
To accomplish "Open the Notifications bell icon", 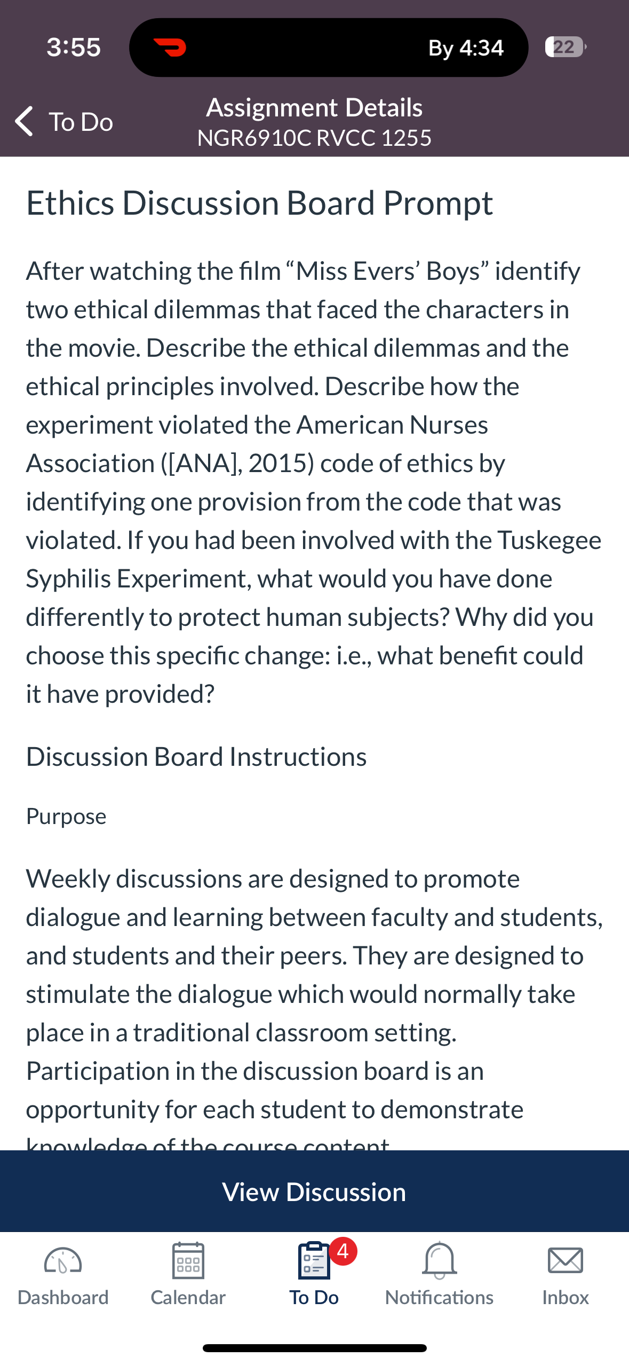I will pyautogui.click(x=440, y=1260).
